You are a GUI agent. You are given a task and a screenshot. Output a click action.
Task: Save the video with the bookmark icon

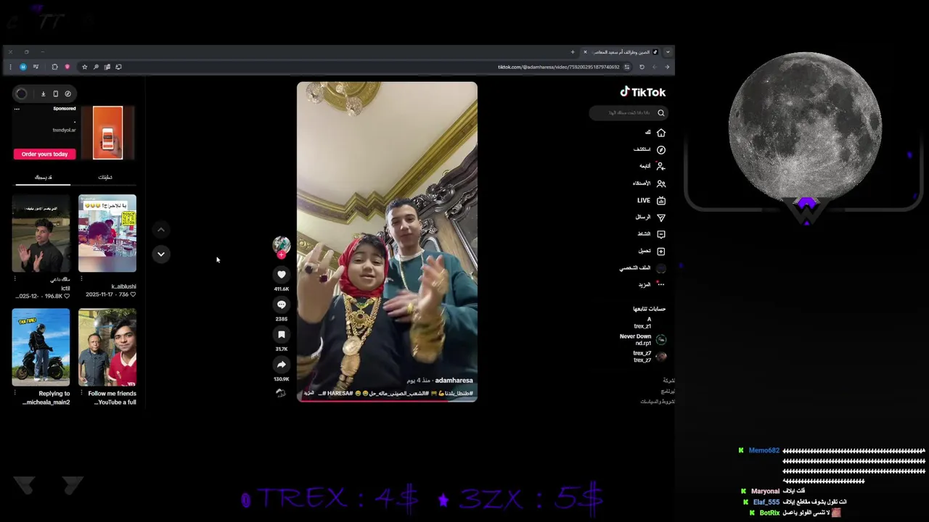coord(282,334)
